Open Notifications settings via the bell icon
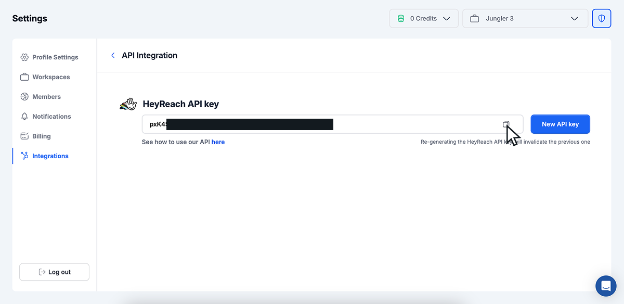624x304 pixels. point(24,116)
